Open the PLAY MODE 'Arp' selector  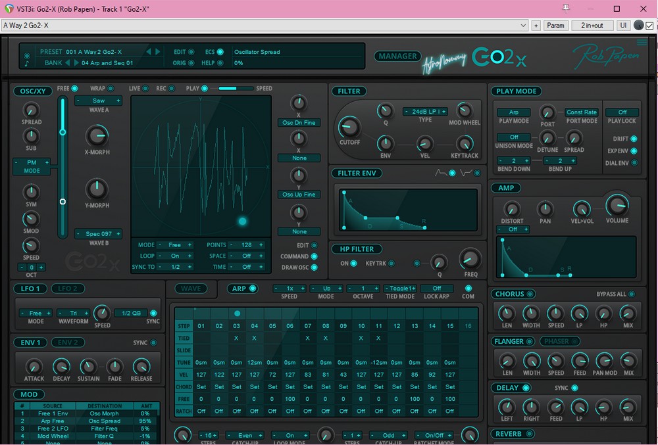514,112
